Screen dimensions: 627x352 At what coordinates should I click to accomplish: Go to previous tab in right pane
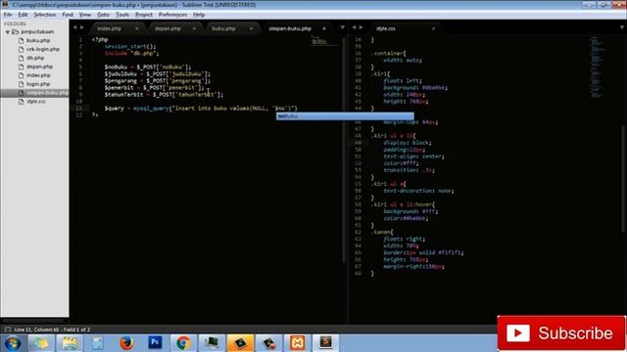pyautogui.click(x=354, y=27)
